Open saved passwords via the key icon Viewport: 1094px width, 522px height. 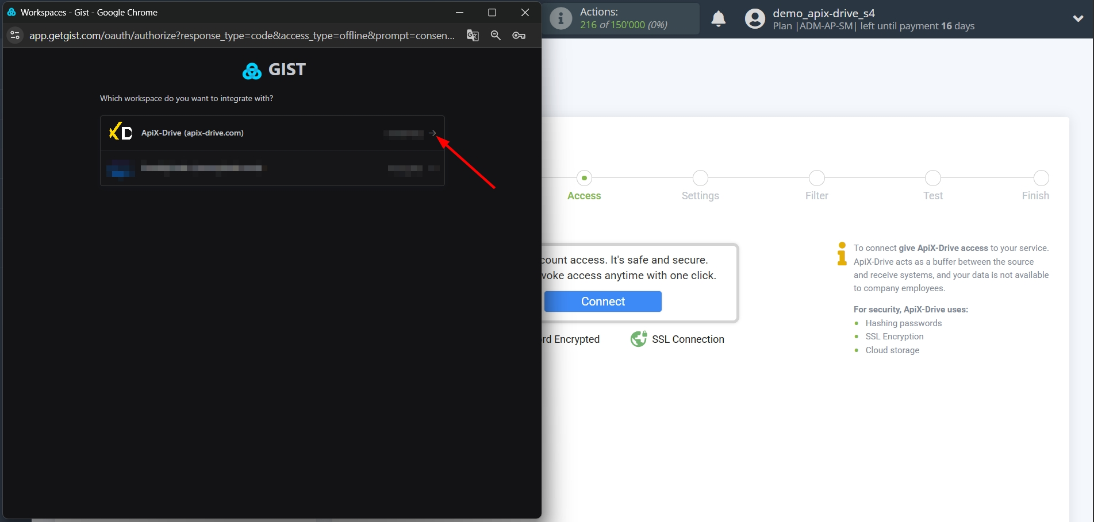(519, 35)
